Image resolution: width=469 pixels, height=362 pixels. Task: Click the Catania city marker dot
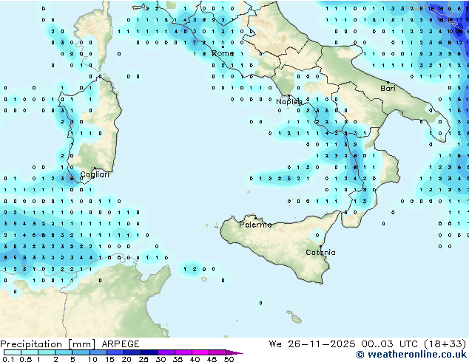(x=320, y=247)
